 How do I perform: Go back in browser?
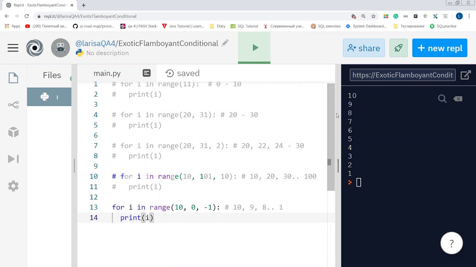point(7,16)
